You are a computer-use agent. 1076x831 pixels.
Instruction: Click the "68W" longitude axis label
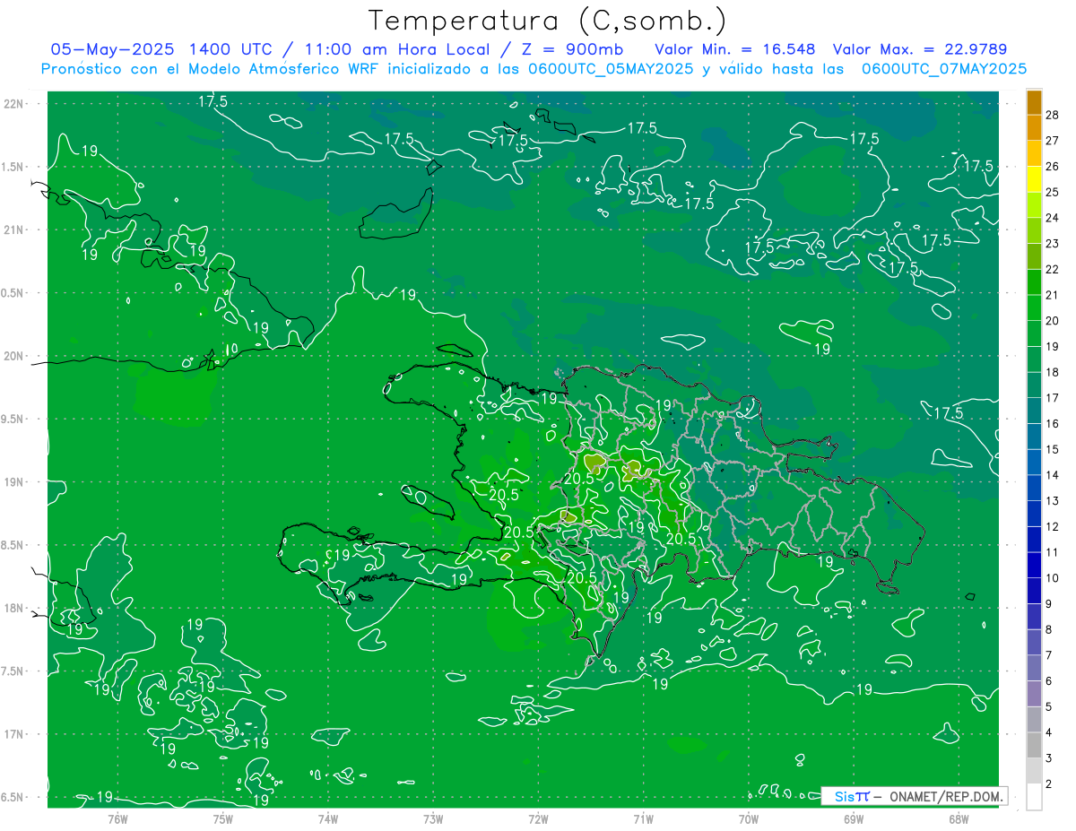(x=959, y=818)
